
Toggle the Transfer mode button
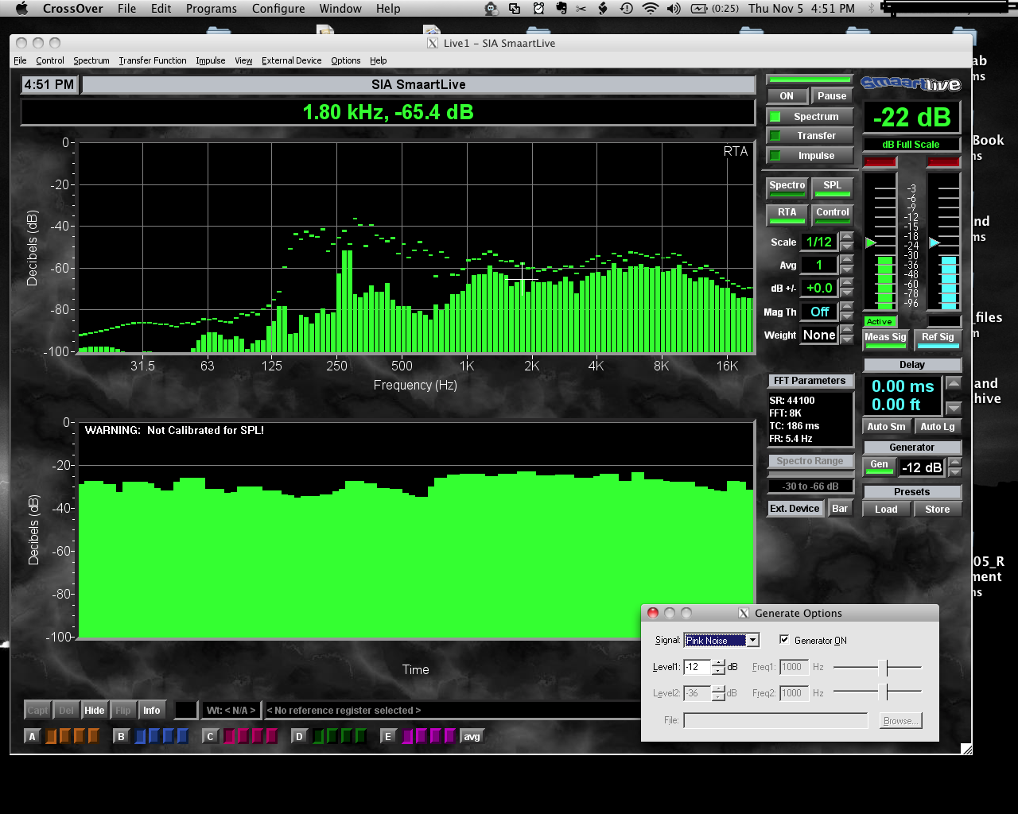[810, 136]
